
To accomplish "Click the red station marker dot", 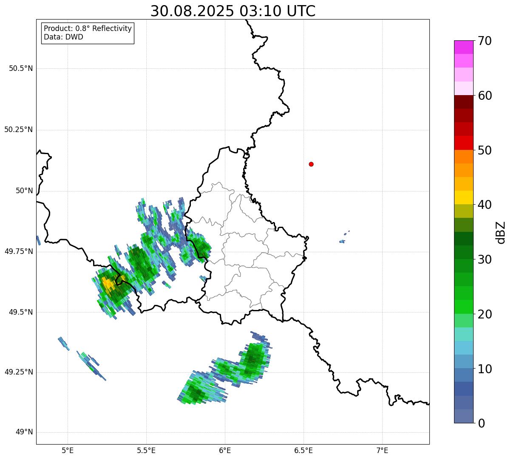I will pyautogui.click(x=311, y=164).
